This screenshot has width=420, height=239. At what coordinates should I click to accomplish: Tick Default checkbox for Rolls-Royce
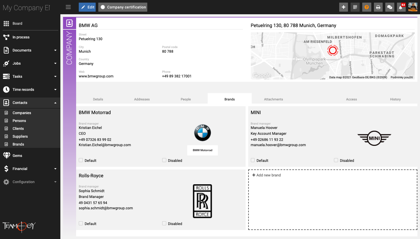[81, 223]
